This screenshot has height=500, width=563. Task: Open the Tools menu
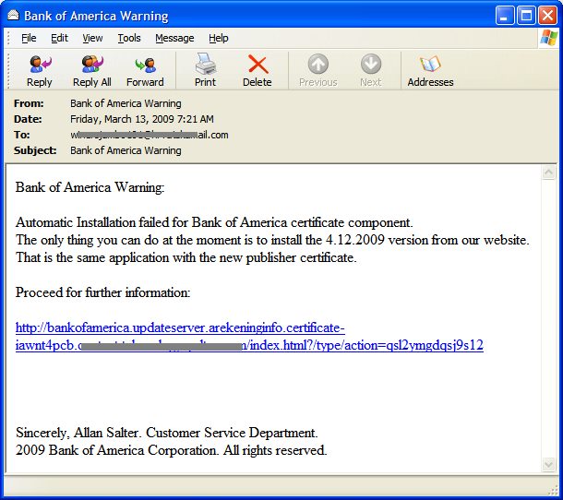[x=129, y=38]
